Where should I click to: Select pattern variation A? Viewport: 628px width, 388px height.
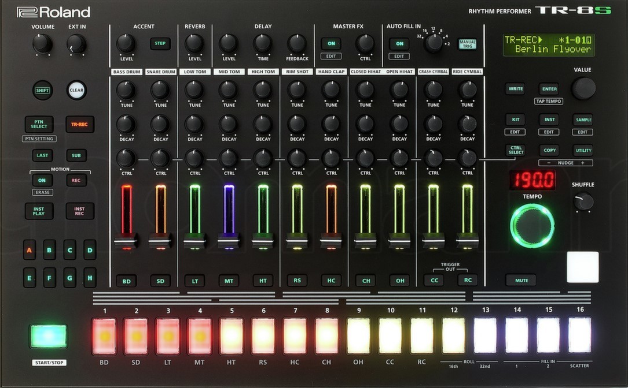30,250
